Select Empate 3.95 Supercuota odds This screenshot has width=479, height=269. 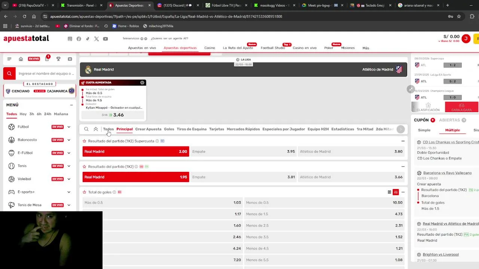pyautogui.click(x=243, y=152)
